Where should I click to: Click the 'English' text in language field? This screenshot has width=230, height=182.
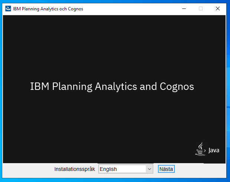coord(108,169)
